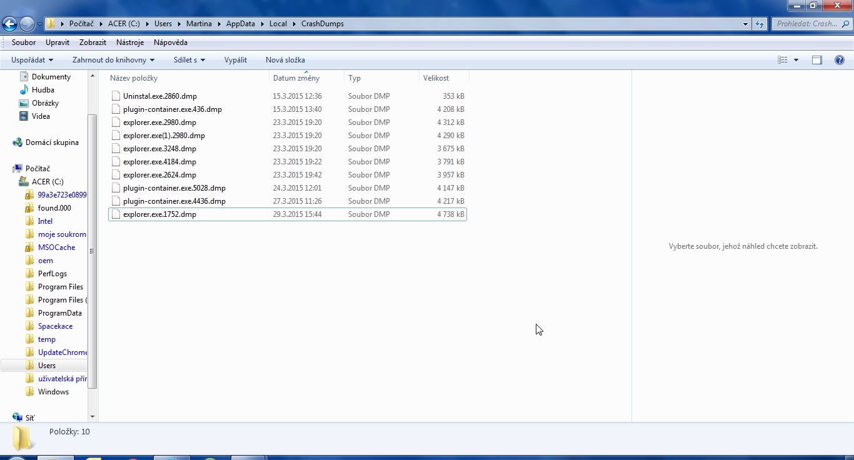Image resolution: width=854 pixels, height=460 pixels.
Task: Open the Zobrazit menu
Action: (x=93, y=42)
